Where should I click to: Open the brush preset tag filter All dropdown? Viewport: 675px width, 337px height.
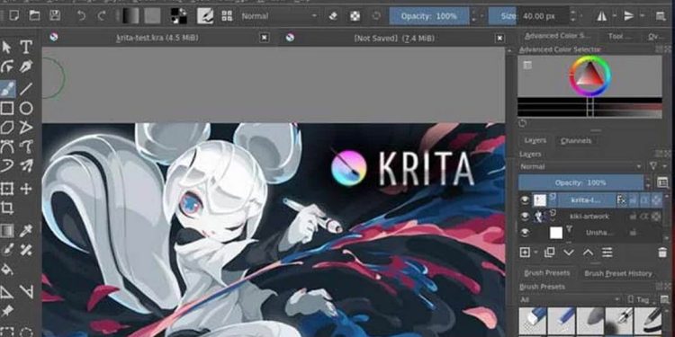(571, 299)
